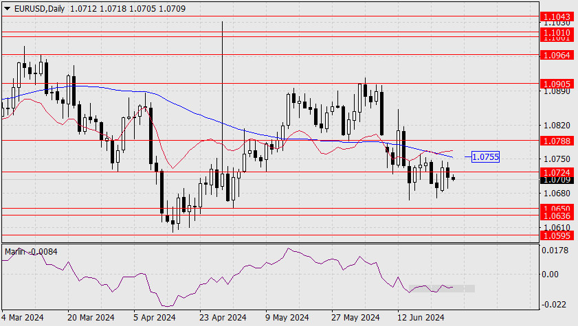Click the 9 May 2024 date label
578x326 pixels.
(287, 318)
